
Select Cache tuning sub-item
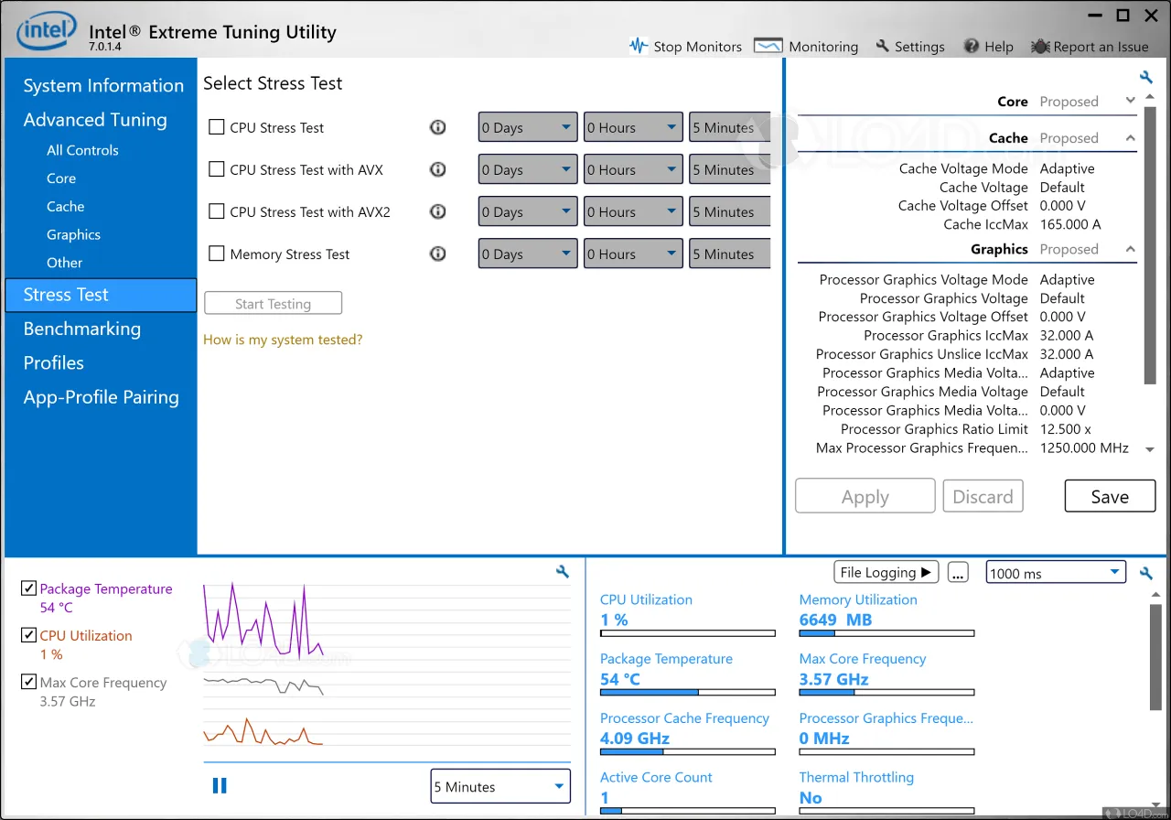pyautogui.click(x=65, y=207)
